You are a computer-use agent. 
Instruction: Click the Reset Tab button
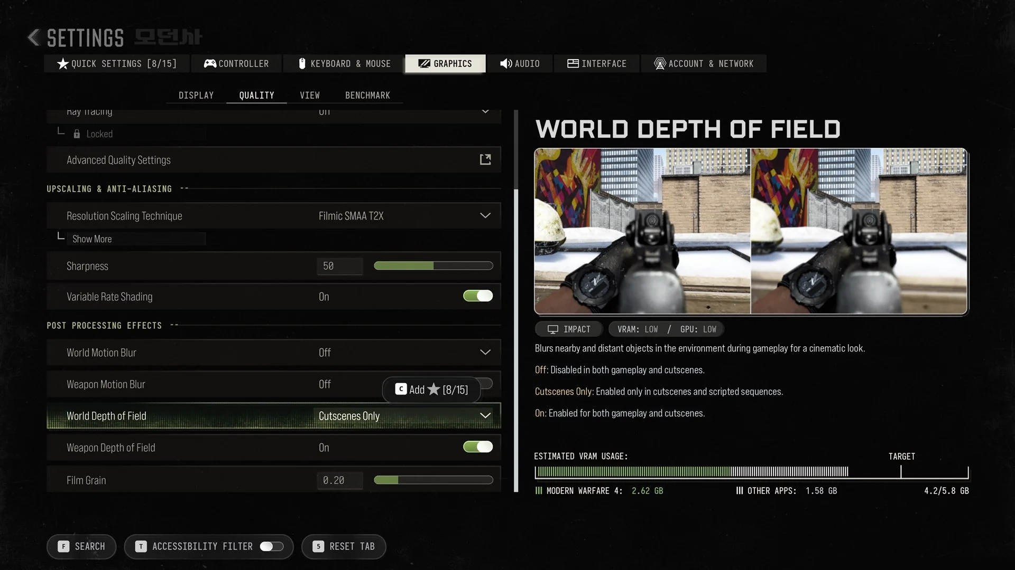point(344,546)
